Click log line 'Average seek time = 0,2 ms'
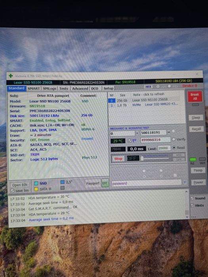The width and height of the screenshot is (208, 277). click(x=51, y=219)
